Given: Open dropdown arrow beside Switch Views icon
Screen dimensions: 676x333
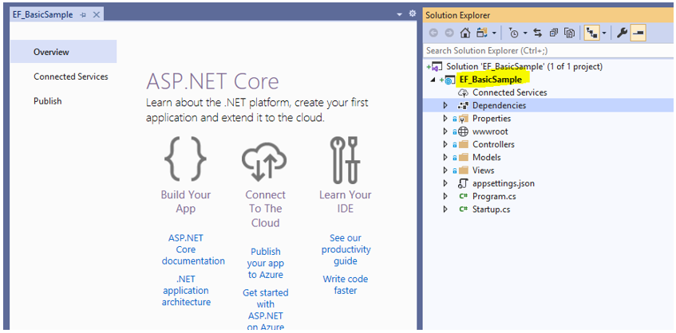Looking at the screenshot, I should coord(494,33).
